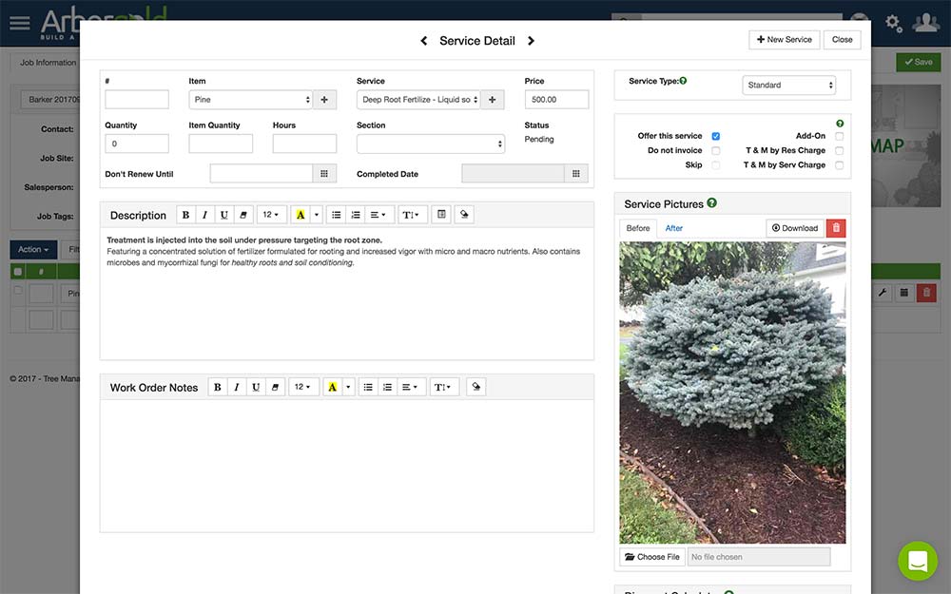The width and height of the screenshot is (951, 594).
Task: Apply italic in Description toolbar
Action: 205,215
